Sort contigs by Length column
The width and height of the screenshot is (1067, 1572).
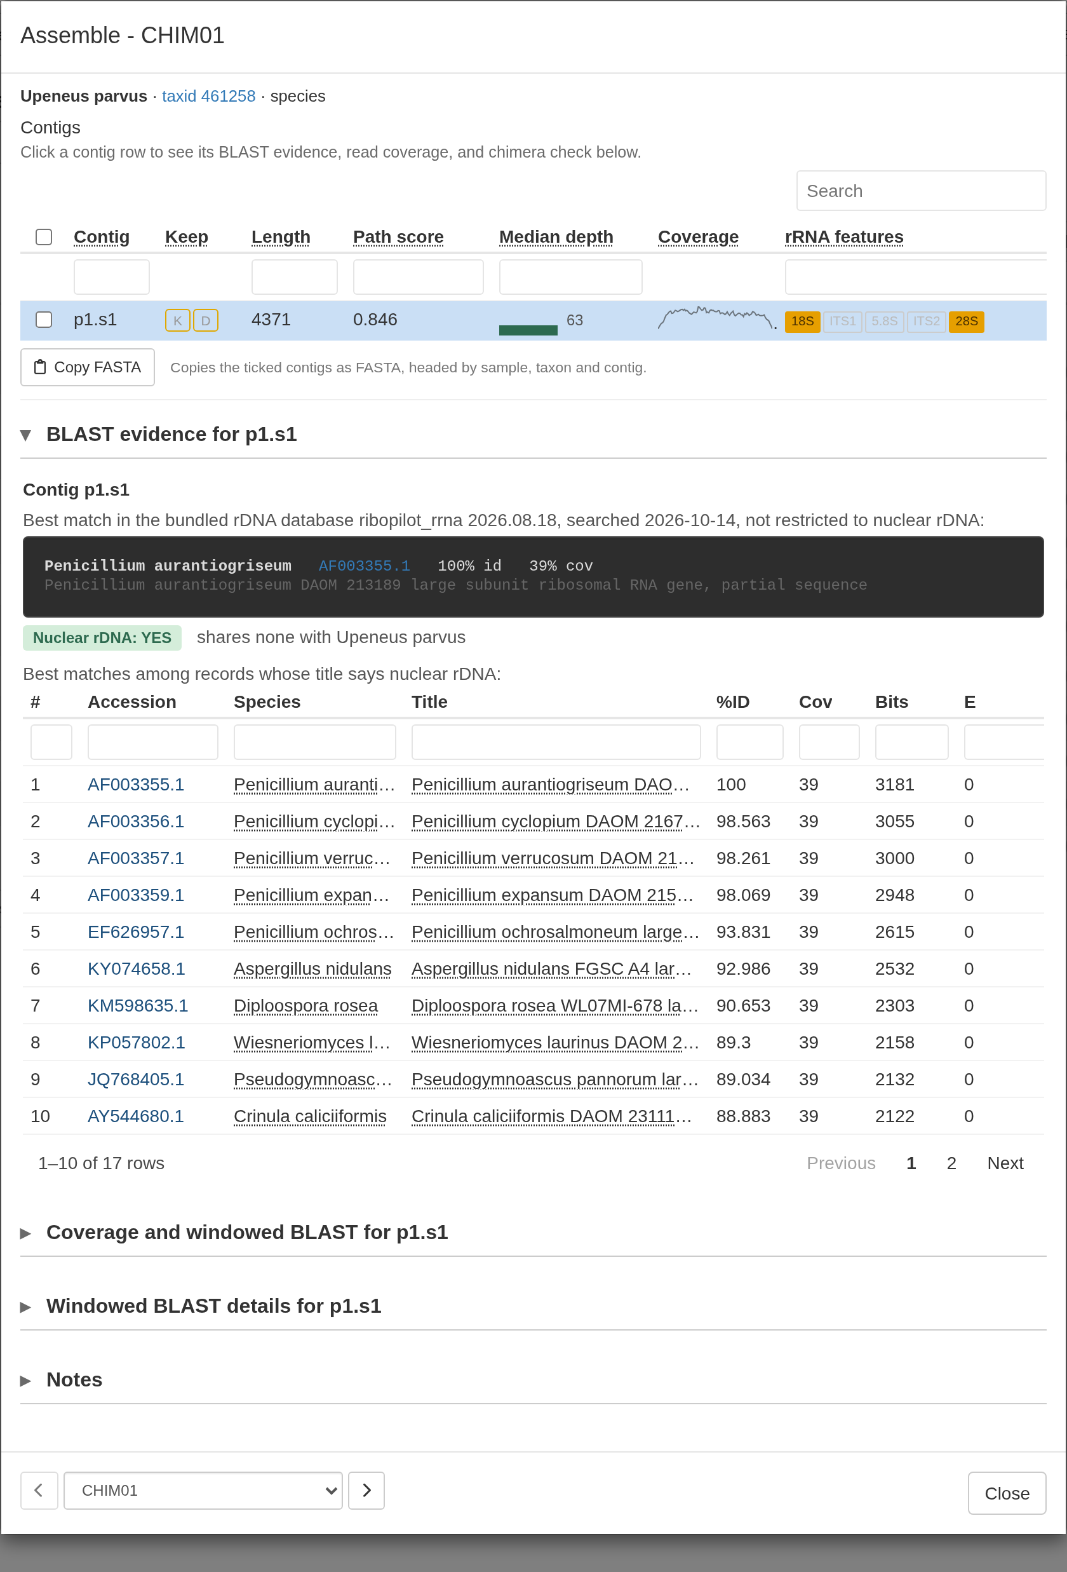[281, 237]
